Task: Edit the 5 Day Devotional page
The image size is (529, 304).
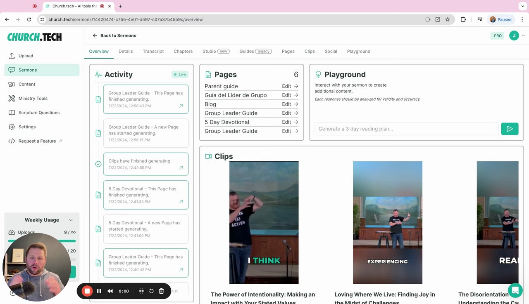Action: (290, 122)
